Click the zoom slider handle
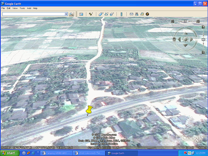The width and height of the screenshot is (208, 156). (203, 39)
